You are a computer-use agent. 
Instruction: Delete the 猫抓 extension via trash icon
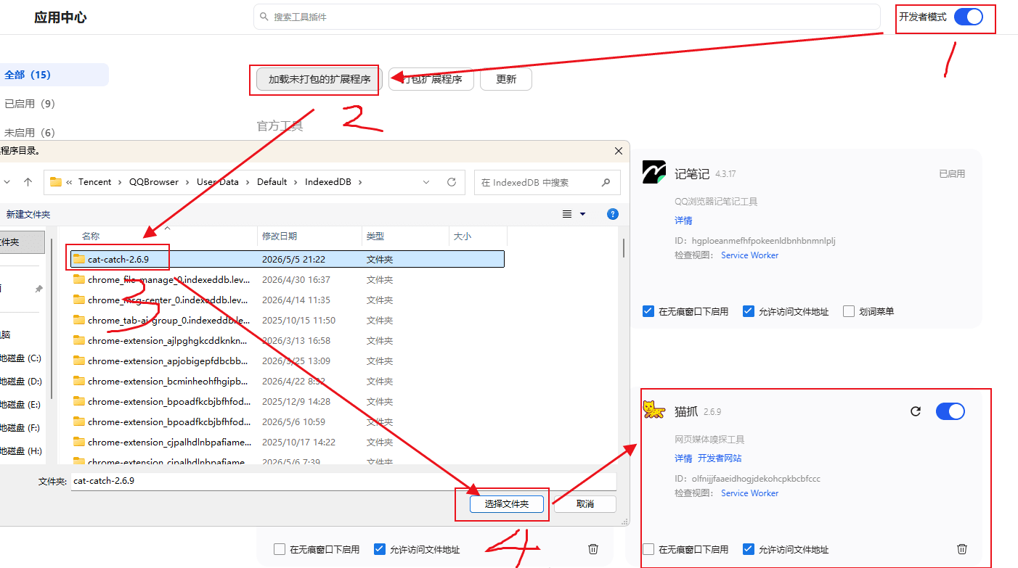[962, 549]
